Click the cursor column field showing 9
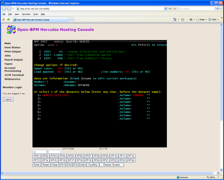 [x=54, y=152]
